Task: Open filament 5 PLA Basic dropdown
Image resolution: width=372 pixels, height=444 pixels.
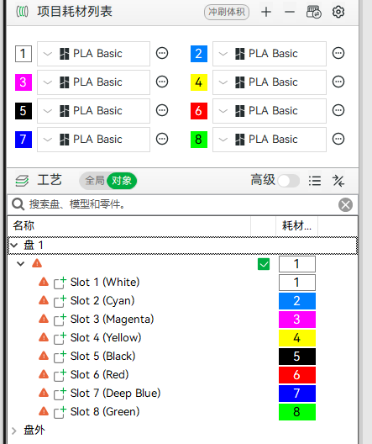Action: (93, 111)
